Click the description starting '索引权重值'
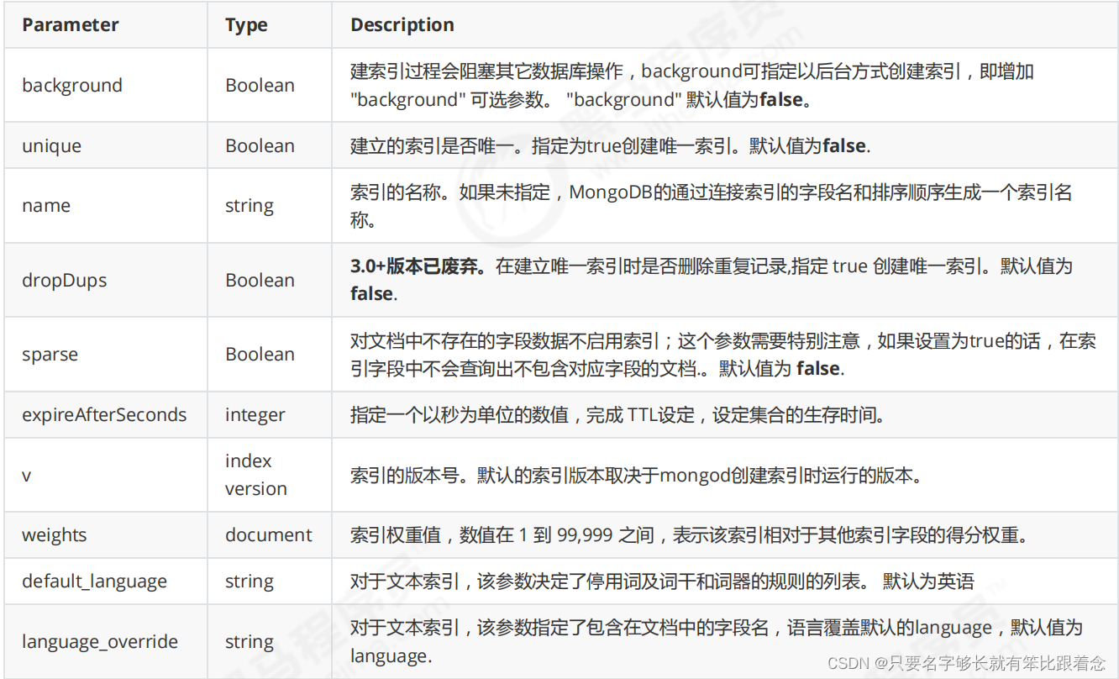This screenshot has width=1119, height=679. 691,535
